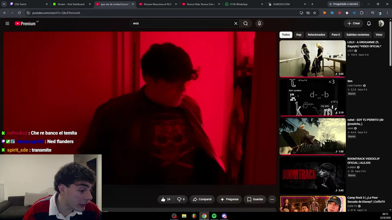Go to YouTube Premium home logo

coord(25,24)
